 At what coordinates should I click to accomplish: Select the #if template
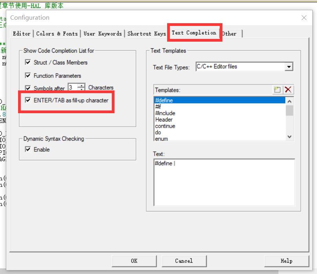pyautogui.click(x=220, y=107)
